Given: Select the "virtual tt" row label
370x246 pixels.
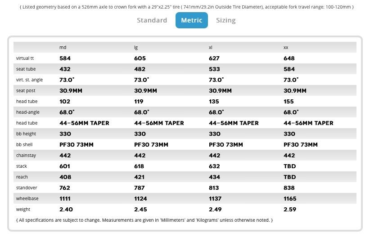Looking at the screenshot, I should pyautogui.click(x=24, y=58).
